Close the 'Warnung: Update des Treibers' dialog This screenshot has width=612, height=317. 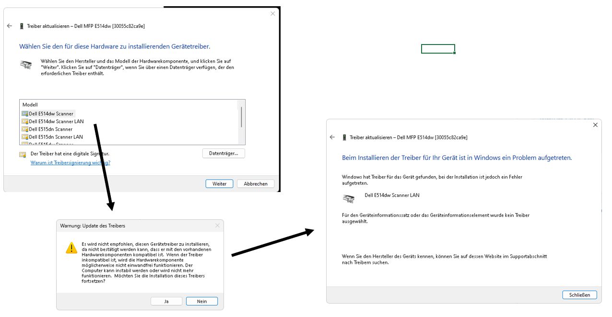(217, 226)
